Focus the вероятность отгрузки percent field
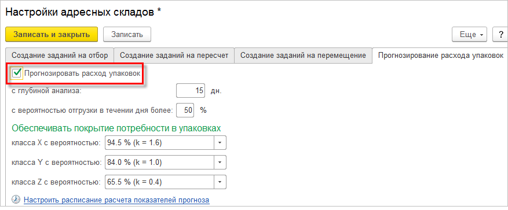Image resolution: width=508 pixels, height=210 pixels. click(185, 110)
